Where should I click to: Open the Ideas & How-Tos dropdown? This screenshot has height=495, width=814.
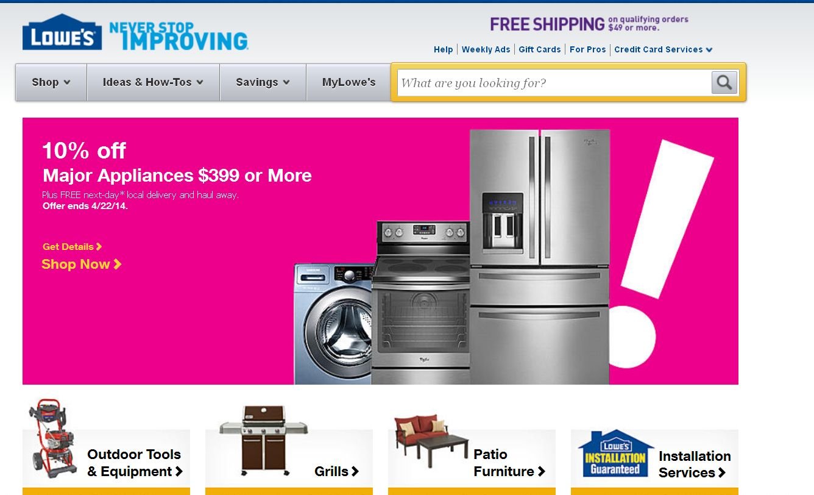153,82
